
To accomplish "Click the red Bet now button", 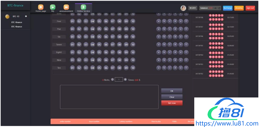I will pos(172,103).
